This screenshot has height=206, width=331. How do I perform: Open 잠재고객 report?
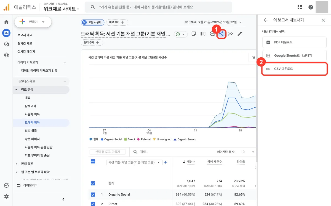point(30,106)
